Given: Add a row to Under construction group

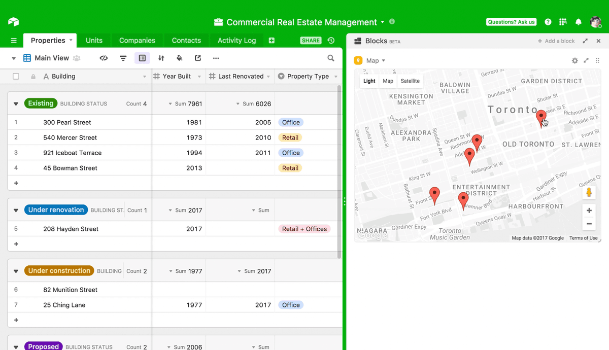Looking at the screenshot, I should 16,320.
